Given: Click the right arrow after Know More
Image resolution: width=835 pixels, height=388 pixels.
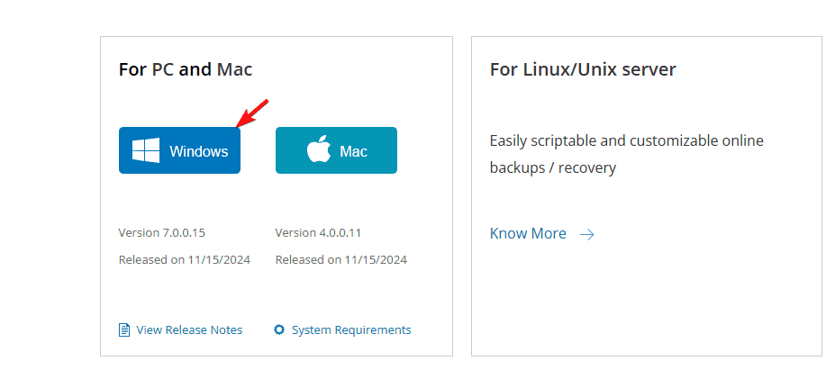Looking at the screenshot, I should coord(587,234).
